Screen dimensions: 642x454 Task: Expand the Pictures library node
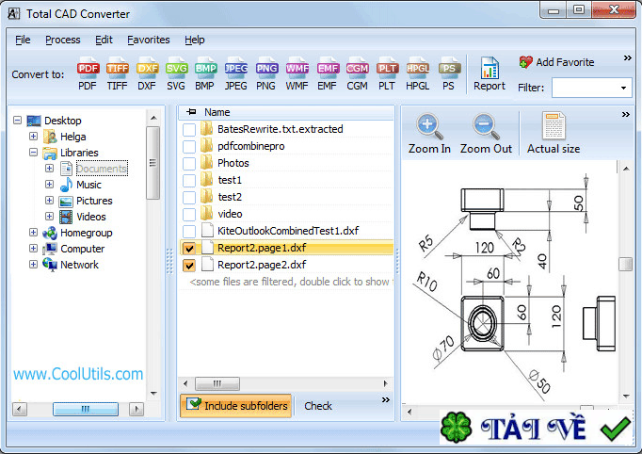tap(49, 201)
